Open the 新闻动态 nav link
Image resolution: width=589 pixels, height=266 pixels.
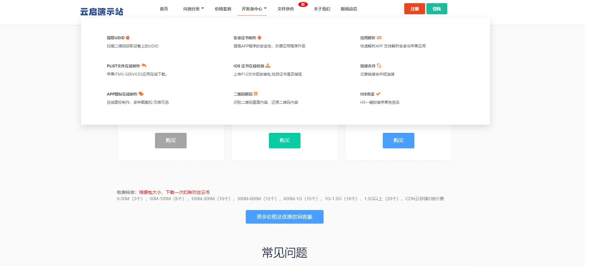349,9
